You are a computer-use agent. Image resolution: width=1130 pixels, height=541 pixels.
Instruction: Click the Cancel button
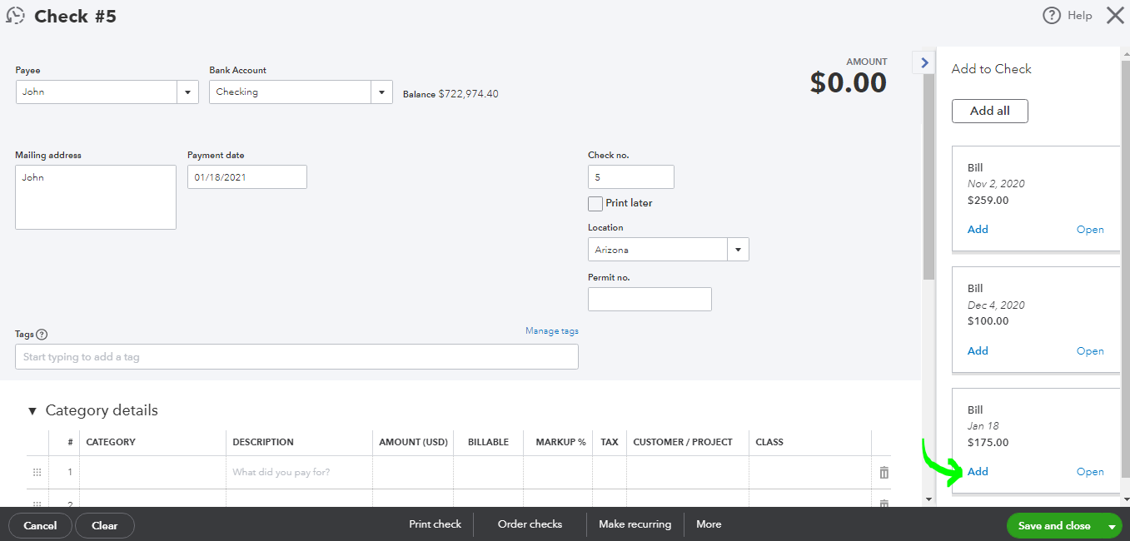[x=40, y=525]
